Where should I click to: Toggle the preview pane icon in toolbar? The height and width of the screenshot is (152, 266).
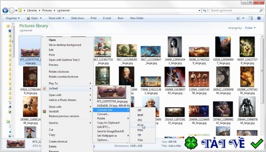coord(251,18)
